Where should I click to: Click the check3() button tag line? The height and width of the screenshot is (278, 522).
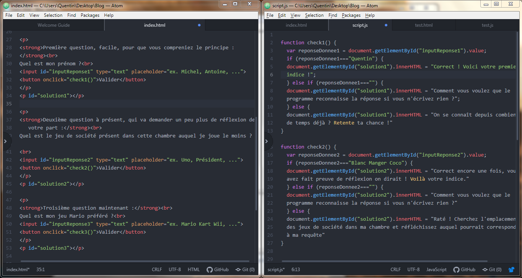83,232
